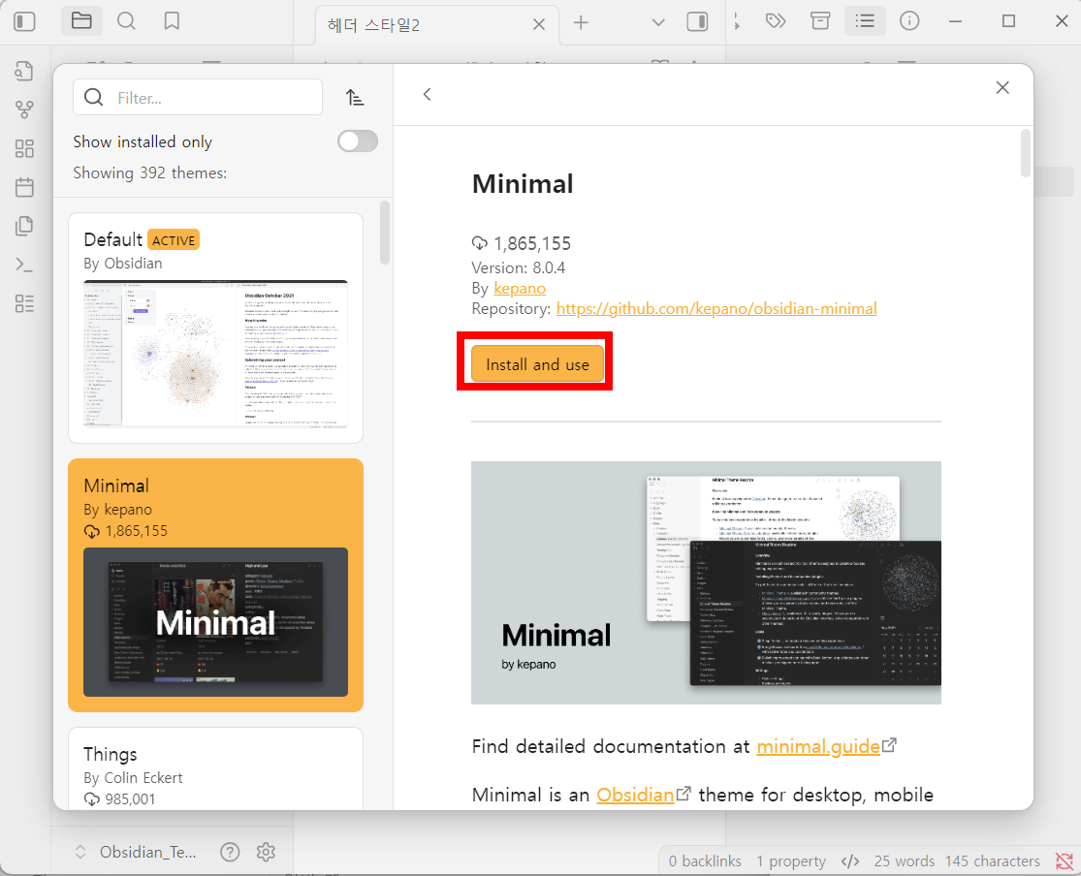This screenshot has width=1081, height=876.
Task: Go back with the left chevron
Action: click(x=427, y=94)
